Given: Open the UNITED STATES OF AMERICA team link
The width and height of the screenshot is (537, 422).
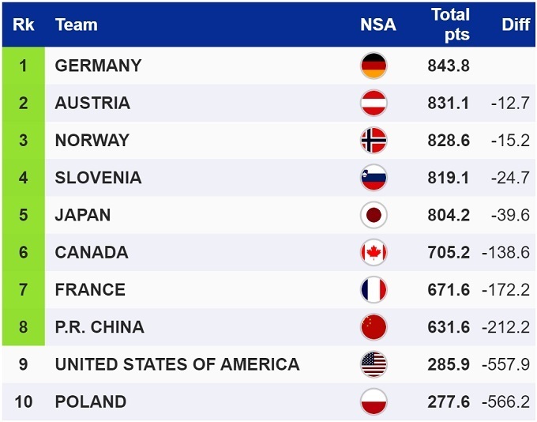Looking at the screenshot, I should pyautogui.click(x=177, y=364).
